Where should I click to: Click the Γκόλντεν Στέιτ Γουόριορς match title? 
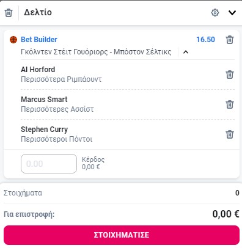click(x=96, y=52)
